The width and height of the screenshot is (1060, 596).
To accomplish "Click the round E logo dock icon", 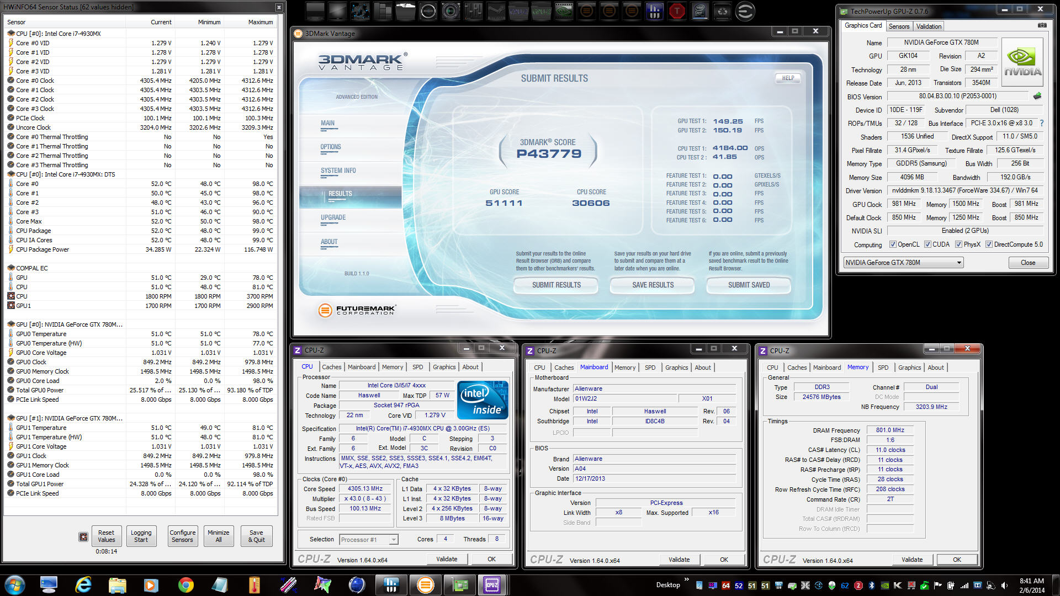I will pos(745,11).
